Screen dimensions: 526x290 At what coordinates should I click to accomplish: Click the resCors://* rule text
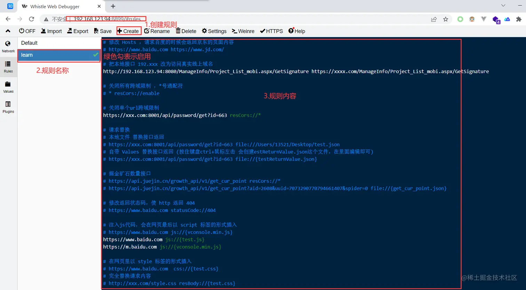[x=245, y=115]
